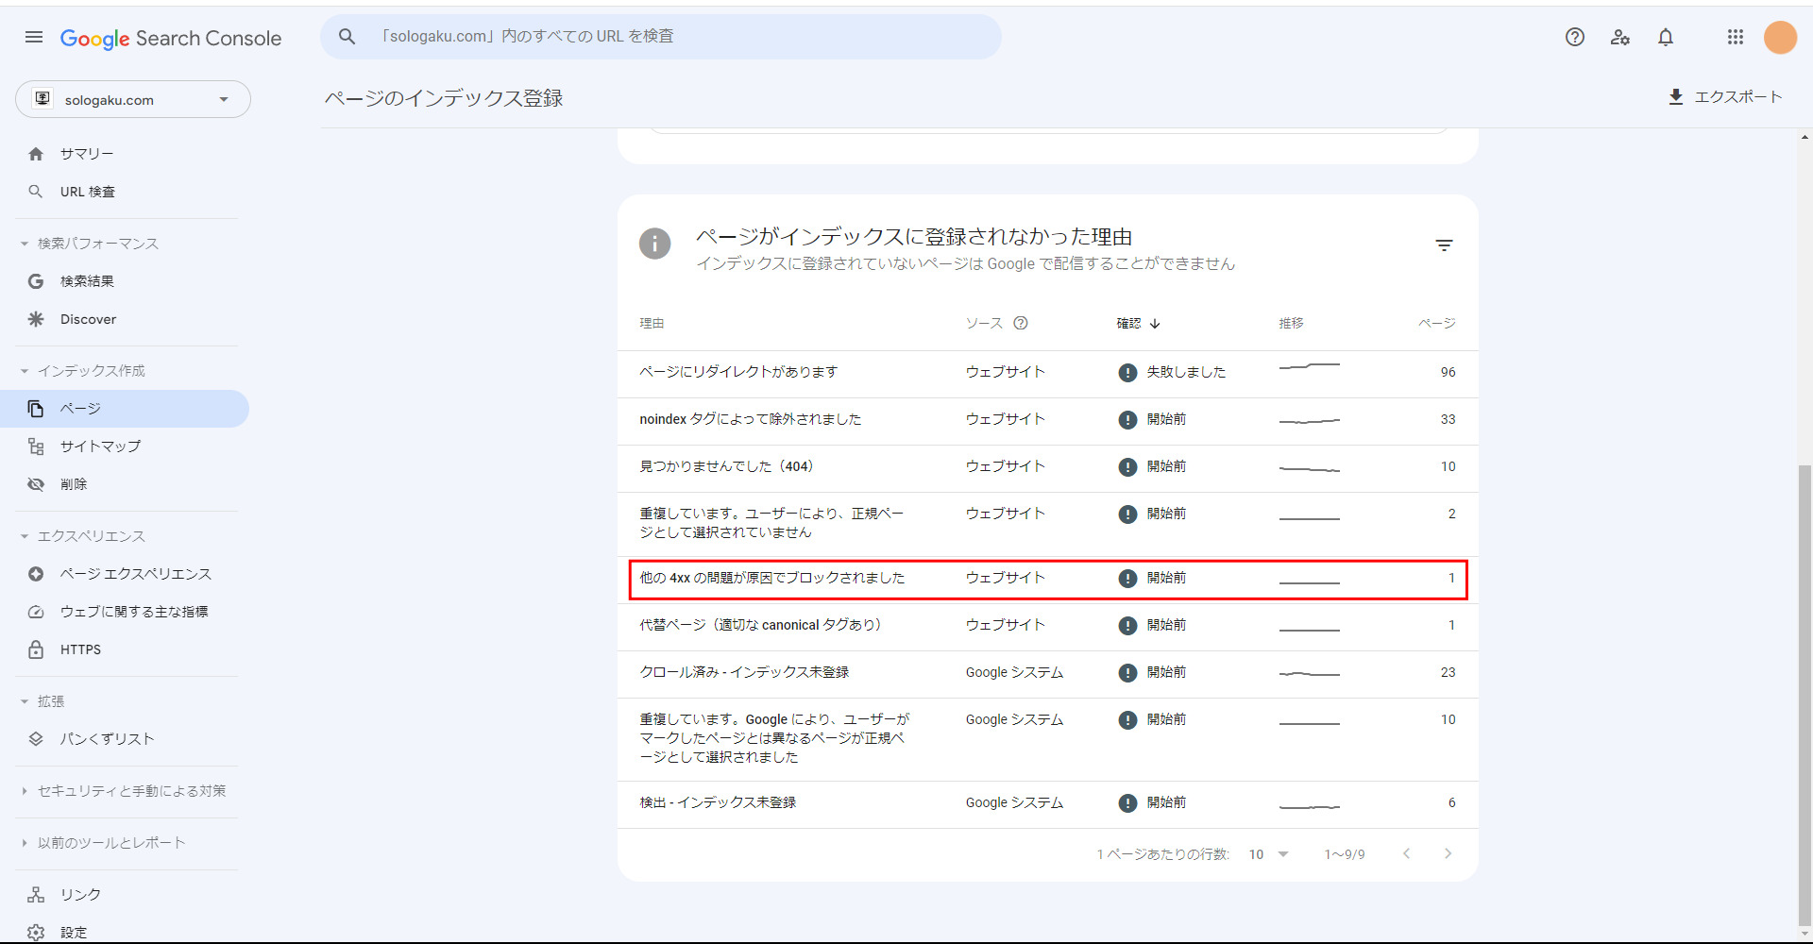Screen dimensions: 1813x944
Task: Expand the セキュリティと手動による対策 section
Action: click(25, 791)
